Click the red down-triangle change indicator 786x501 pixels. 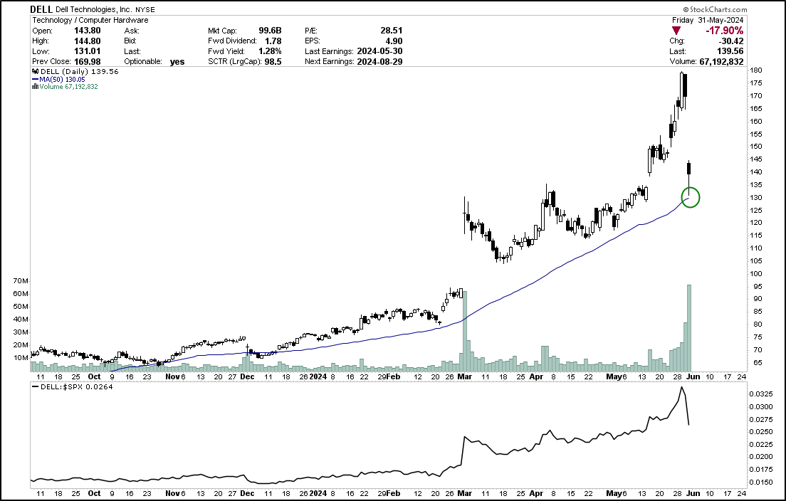tap(677, 31)
